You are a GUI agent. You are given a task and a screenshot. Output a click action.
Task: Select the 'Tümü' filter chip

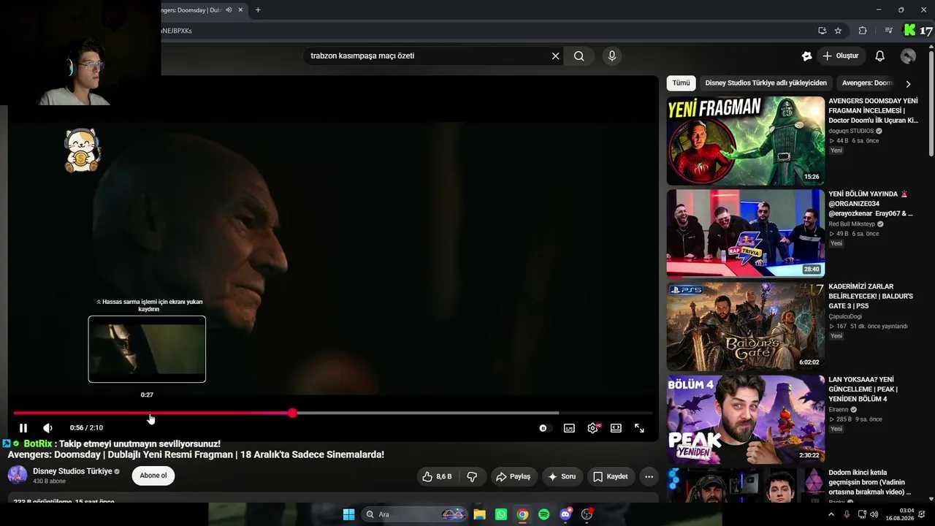coord(681,83)
